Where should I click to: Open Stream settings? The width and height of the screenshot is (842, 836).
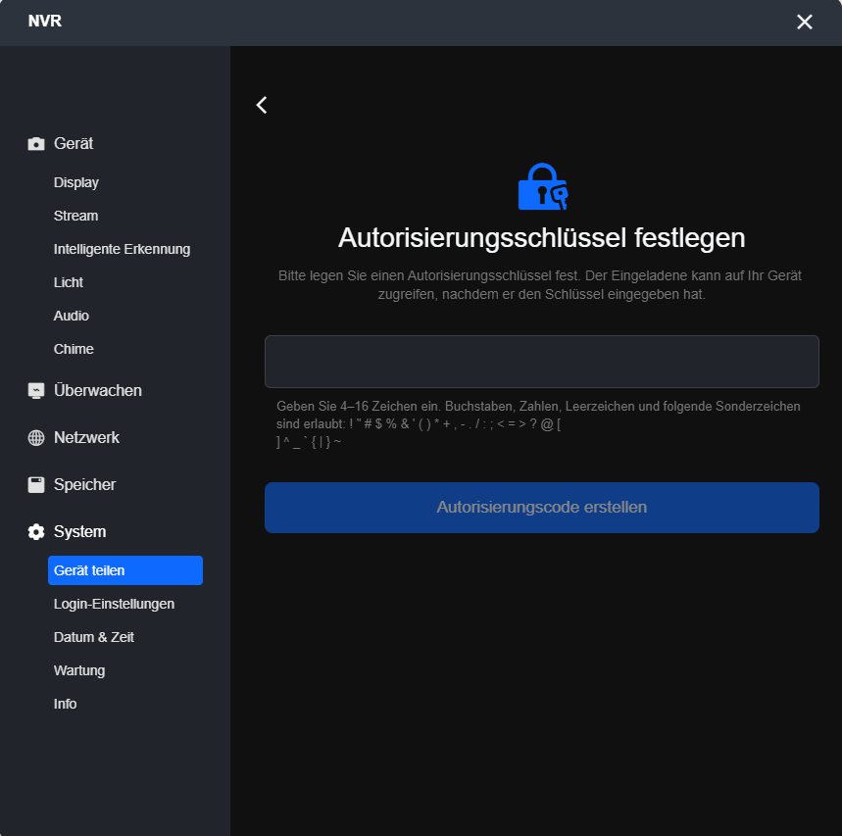tap(75, 216)
